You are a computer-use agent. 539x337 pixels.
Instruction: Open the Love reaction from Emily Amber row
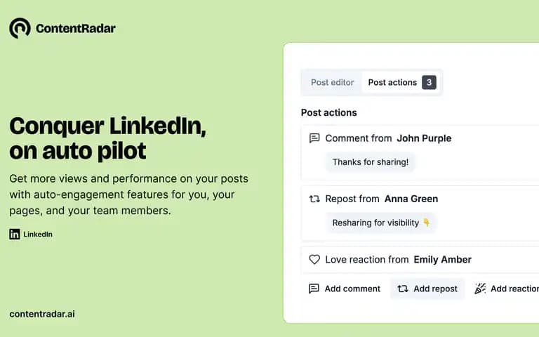(x=420, y=260)
